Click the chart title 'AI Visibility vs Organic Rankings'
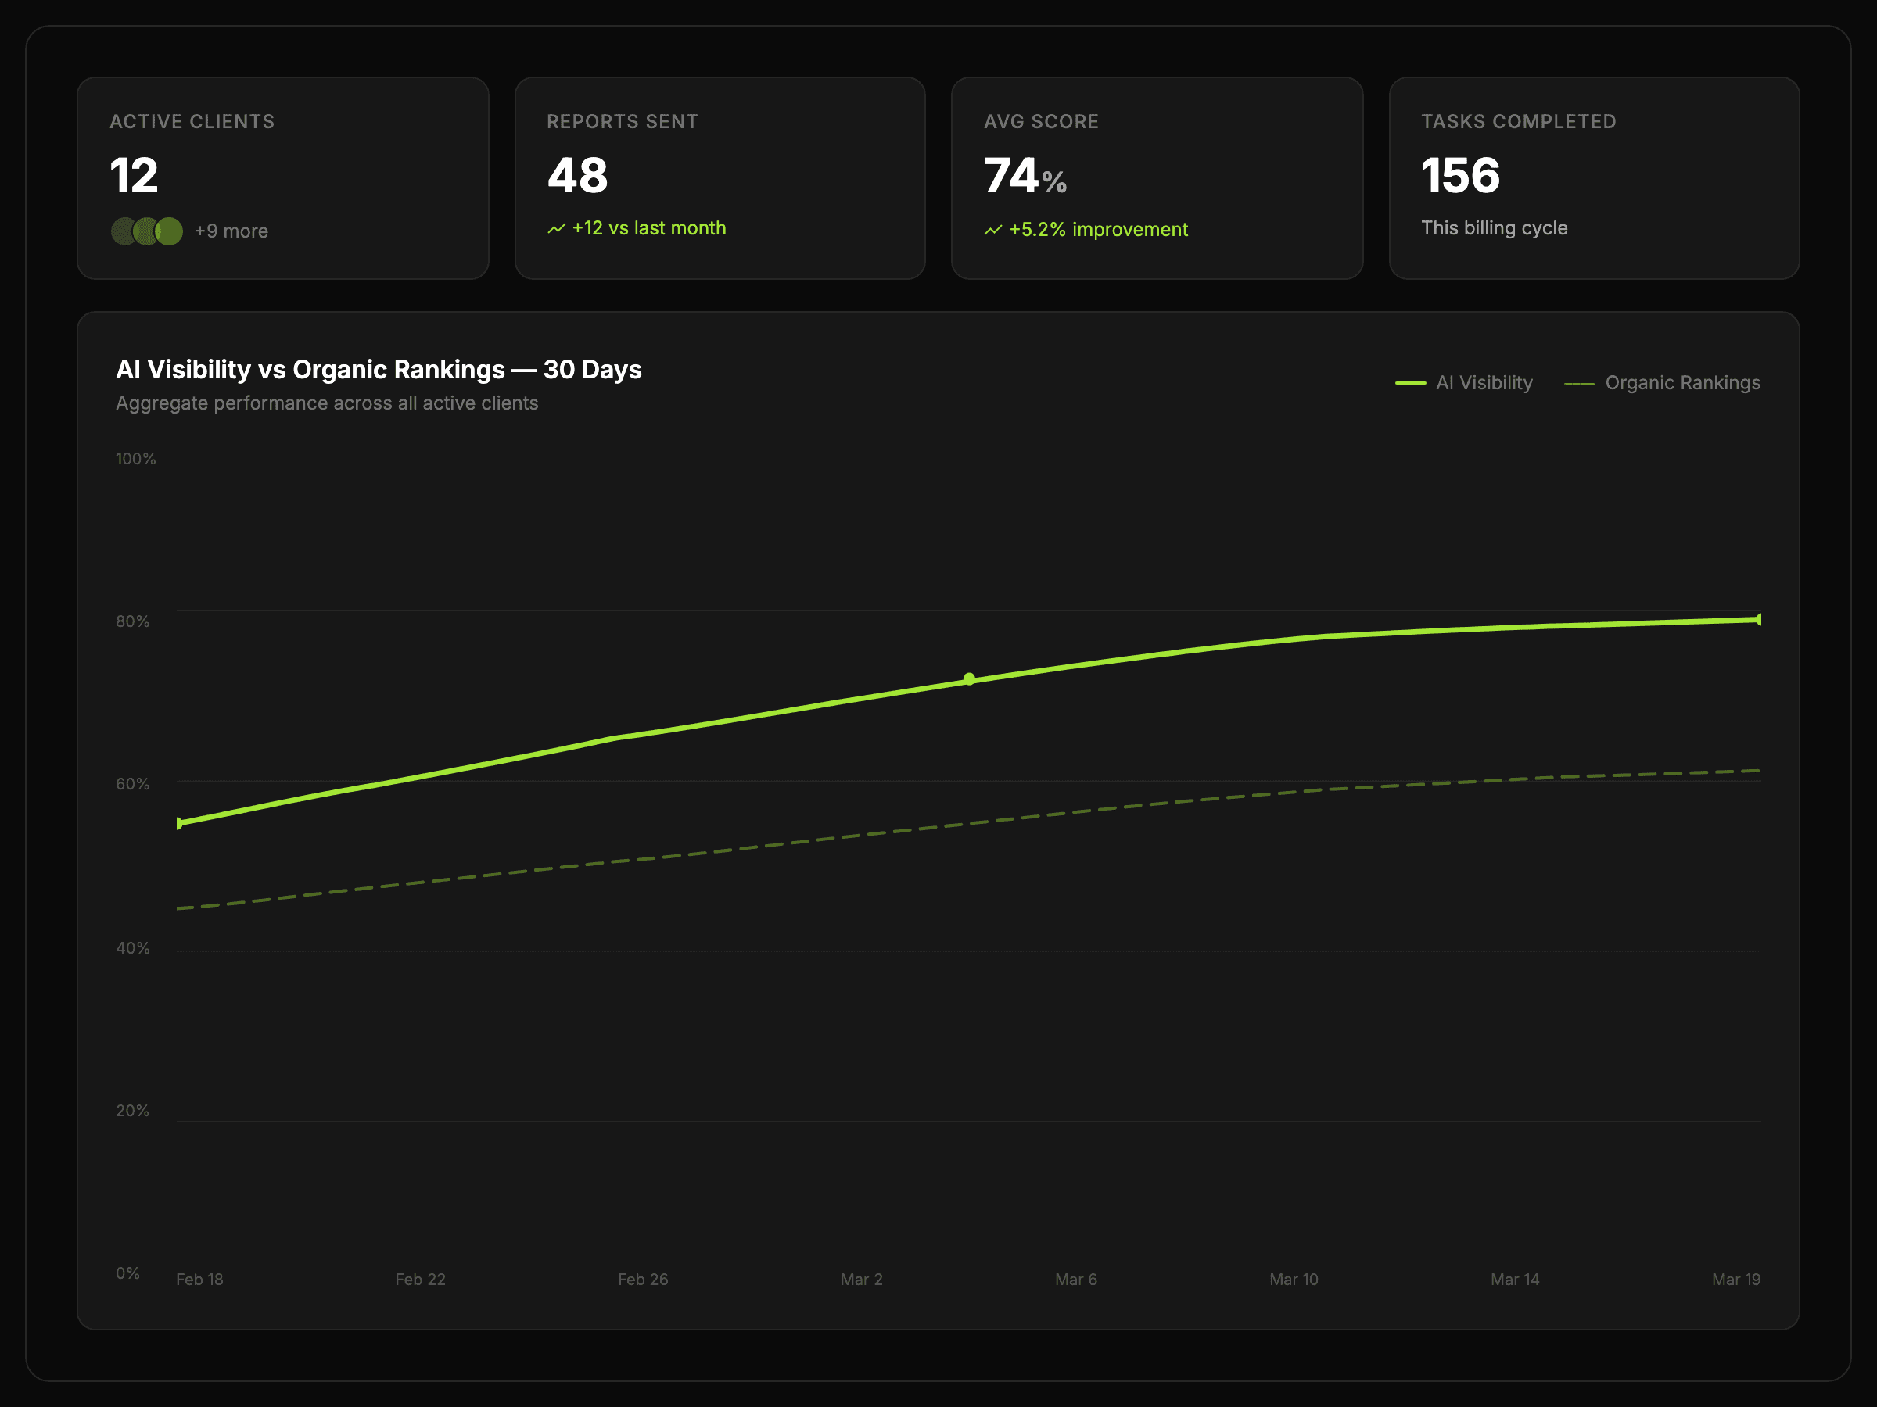 click(379, 370)
